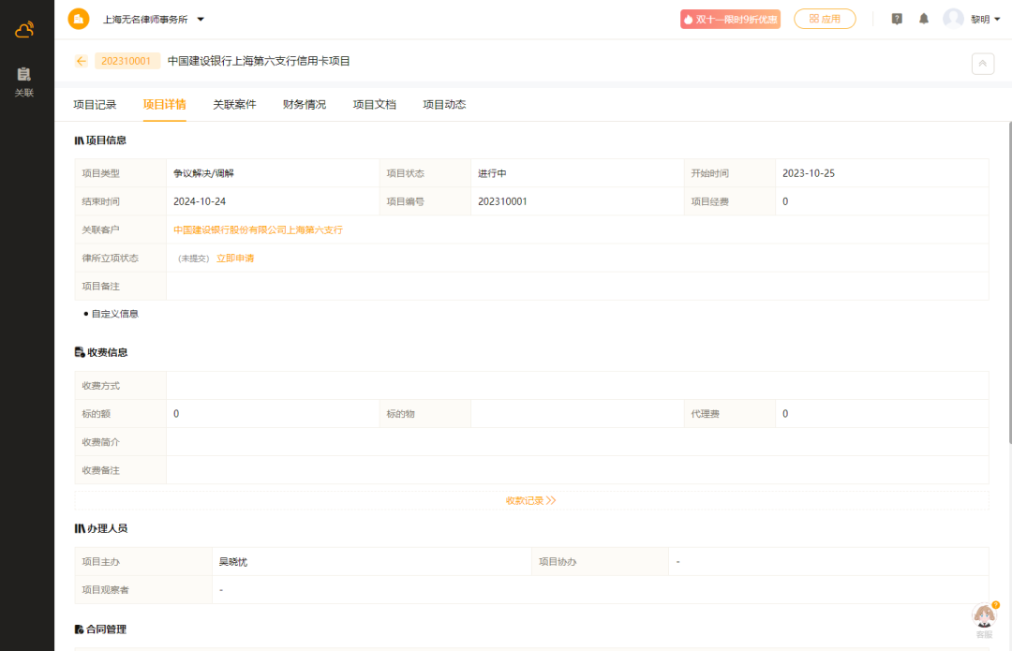Viewport: 1012px width, 651px height.
Task: Open the 项目文档 tab
Action: point(374,104)
